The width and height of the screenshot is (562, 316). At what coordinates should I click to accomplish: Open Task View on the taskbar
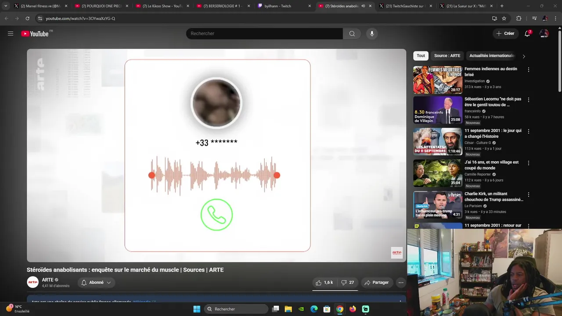point(276,309)
